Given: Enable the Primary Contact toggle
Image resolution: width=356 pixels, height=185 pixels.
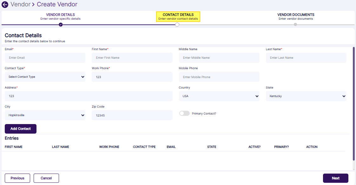Looking at the screenshot, I should point(184,113).
